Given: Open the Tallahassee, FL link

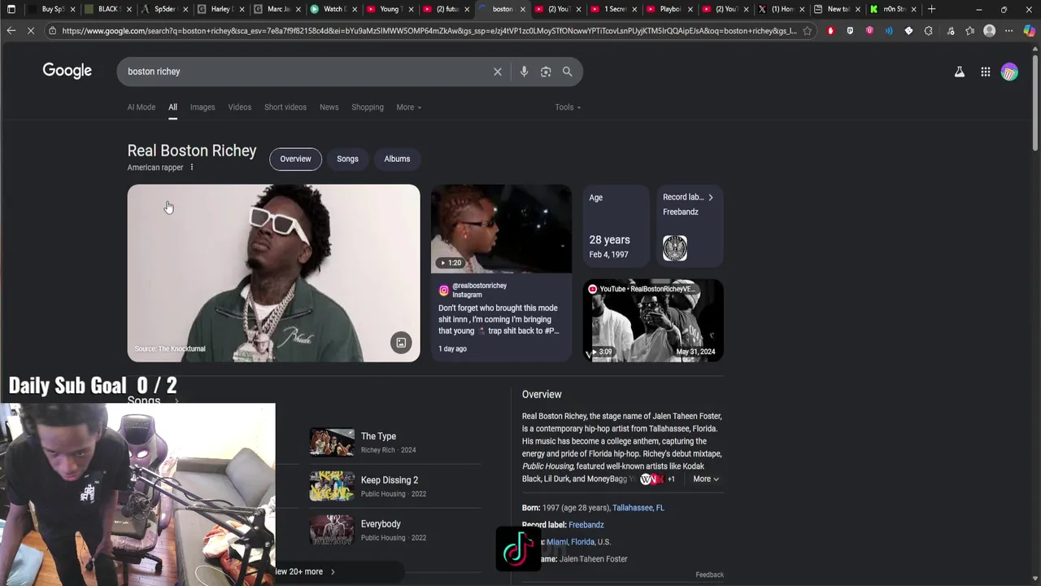Looking at the screenshot, I should (x=638, y=508).
